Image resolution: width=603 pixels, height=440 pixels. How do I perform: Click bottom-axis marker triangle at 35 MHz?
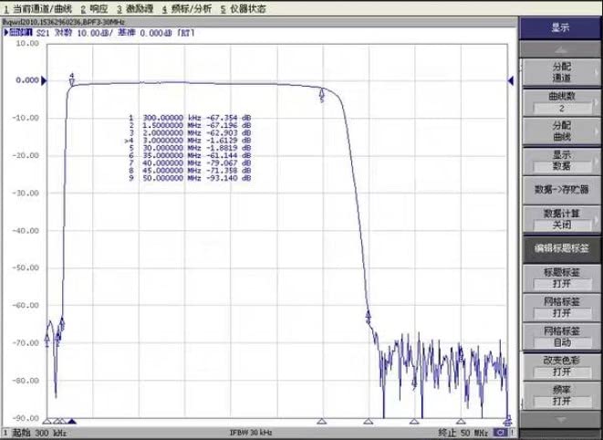coord(368,421)
